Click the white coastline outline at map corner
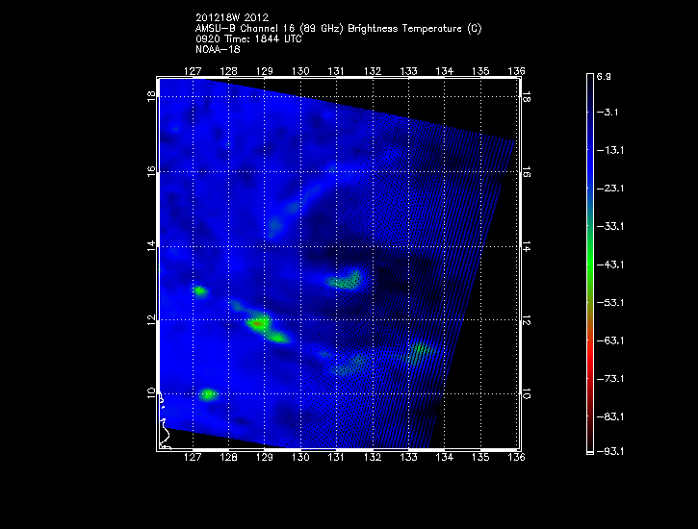 [165, 422]
